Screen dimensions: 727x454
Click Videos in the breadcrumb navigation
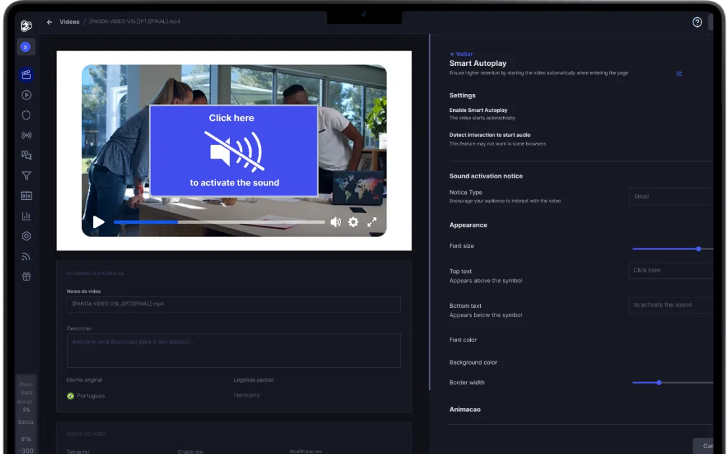click(x=69, y=21)
